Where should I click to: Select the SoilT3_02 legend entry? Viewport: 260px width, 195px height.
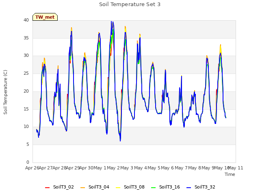59,187
